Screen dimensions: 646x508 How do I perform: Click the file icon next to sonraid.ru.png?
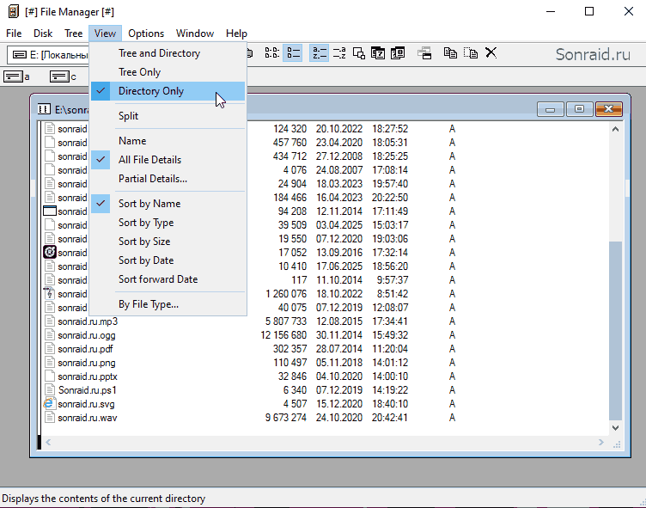pyautogui.click(x=50, y=363)
